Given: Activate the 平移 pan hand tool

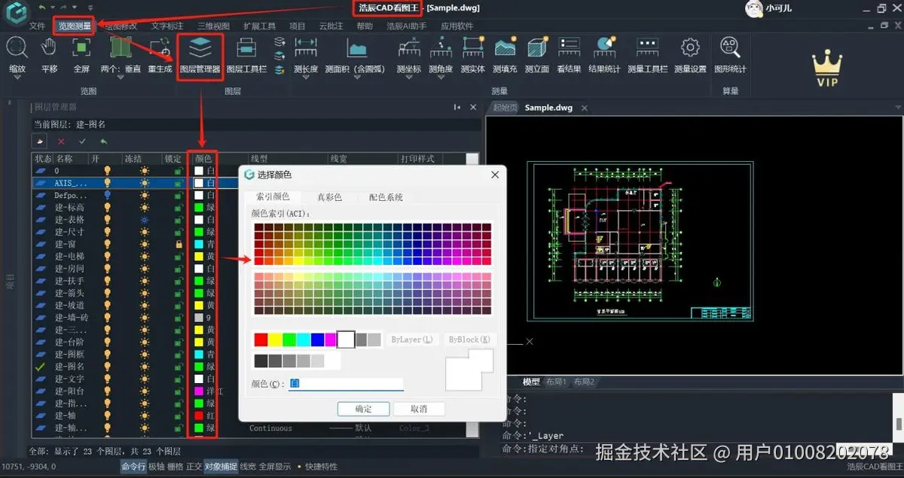Looking at the screenshot, I should [49, 47].
